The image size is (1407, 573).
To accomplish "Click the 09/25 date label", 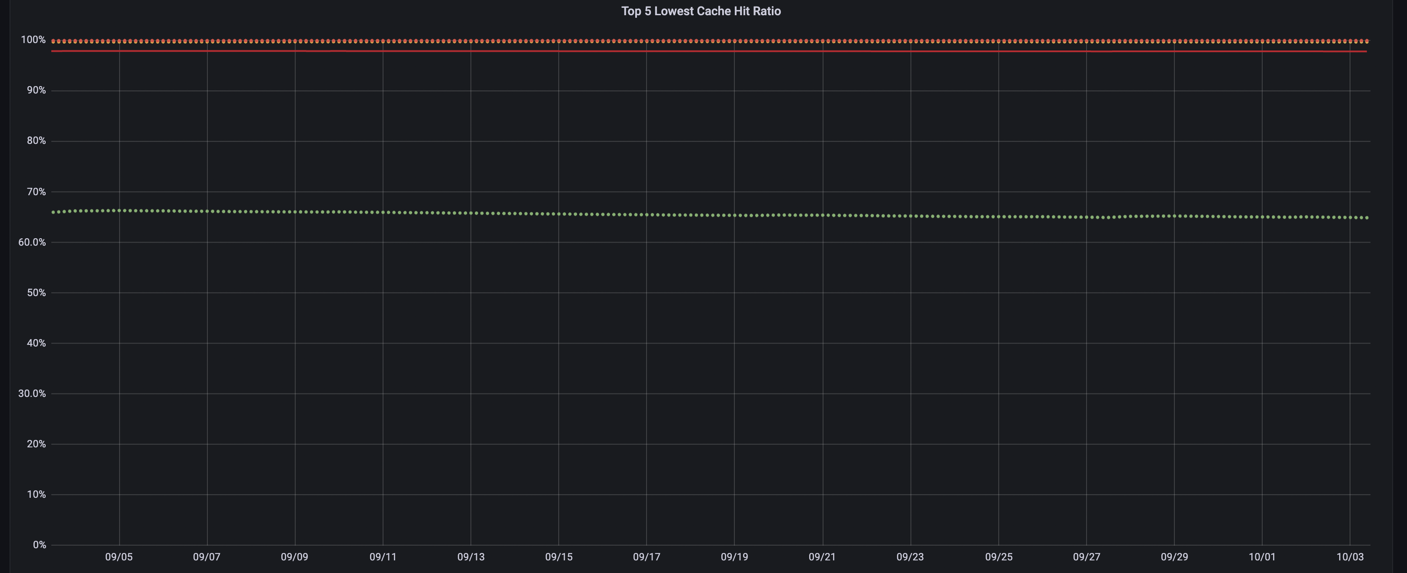I will (x=1000, y=558).
